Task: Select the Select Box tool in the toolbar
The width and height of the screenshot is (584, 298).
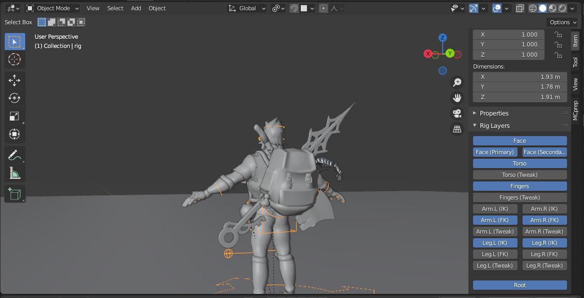Action: 14,42
